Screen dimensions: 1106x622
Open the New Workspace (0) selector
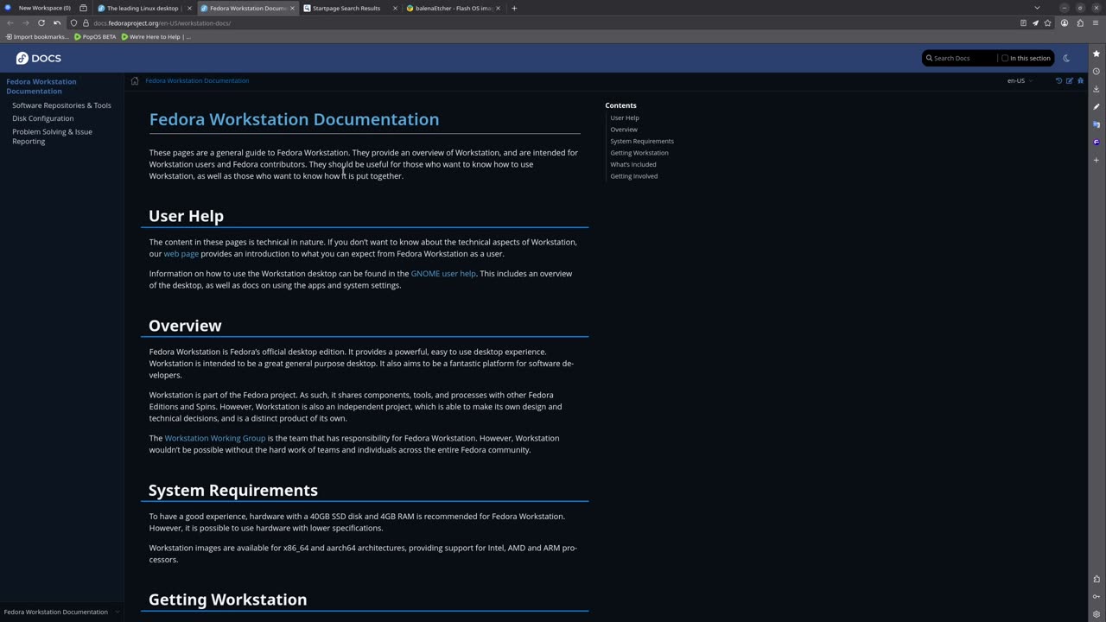tap(37, 8)
